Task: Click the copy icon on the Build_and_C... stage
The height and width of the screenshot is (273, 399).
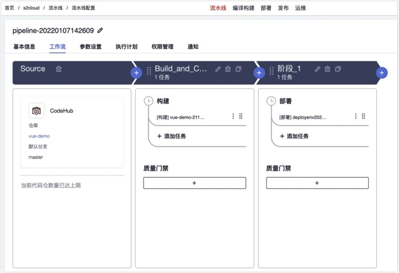Action: [239, 69]
